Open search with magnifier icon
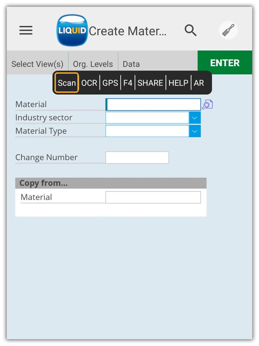259x346 pixels. (x=190, y=30)
